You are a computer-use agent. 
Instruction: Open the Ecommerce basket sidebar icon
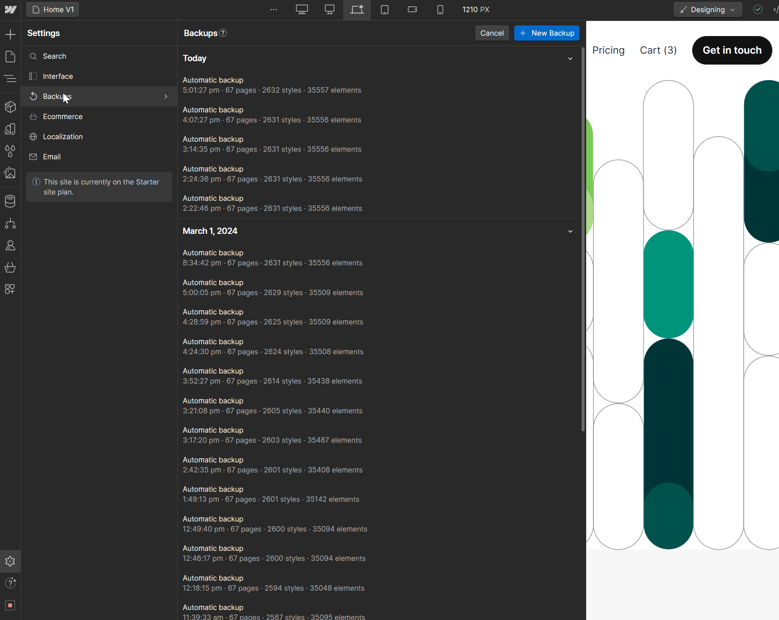pos(10,267)
